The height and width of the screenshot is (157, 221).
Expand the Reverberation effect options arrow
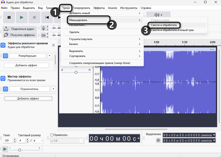click(49, 56)
